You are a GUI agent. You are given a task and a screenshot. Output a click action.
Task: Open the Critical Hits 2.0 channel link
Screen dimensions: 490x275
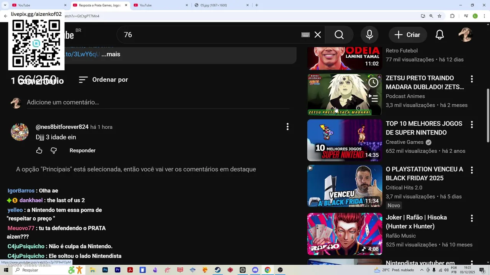pyautogui.click(x=404, y=188)
